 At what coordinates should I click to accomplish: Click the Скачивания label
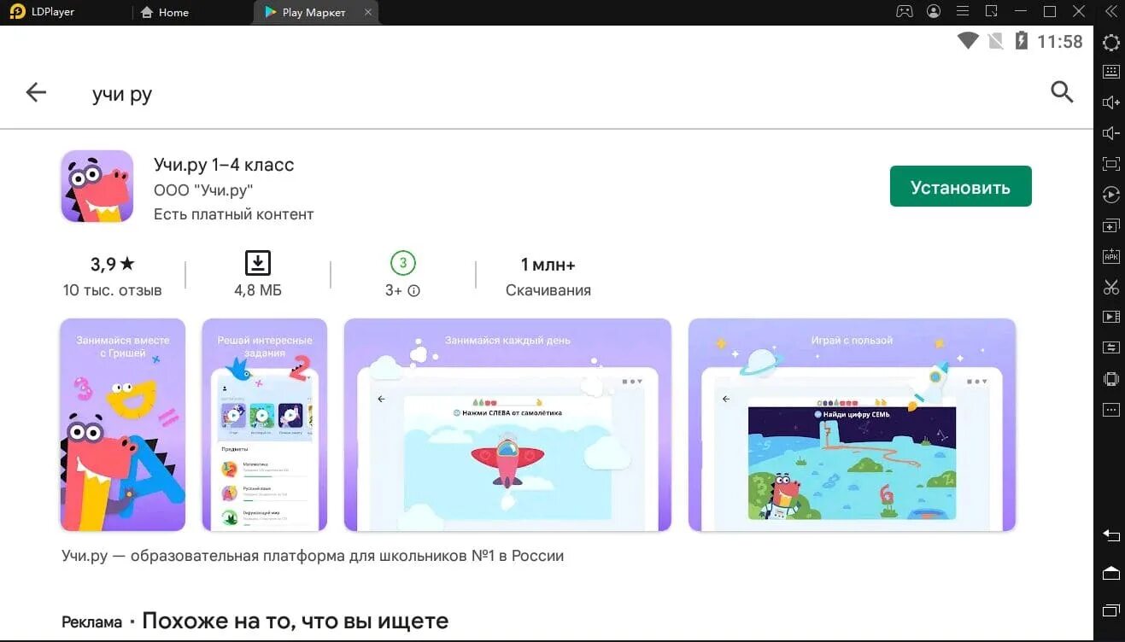[548, 290]
